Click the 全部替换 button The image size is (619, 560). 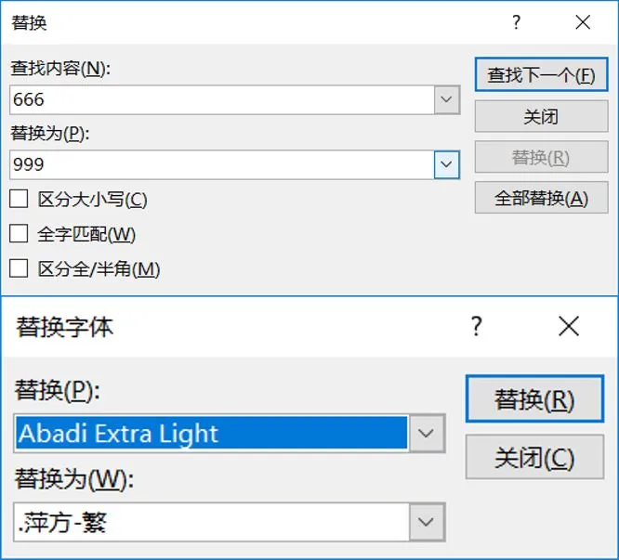541,198
